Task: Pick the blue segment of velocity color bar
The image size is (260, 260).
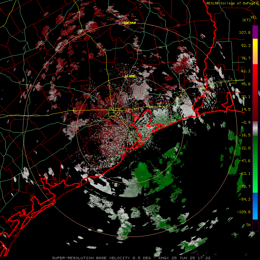Action: pos(255,206)
